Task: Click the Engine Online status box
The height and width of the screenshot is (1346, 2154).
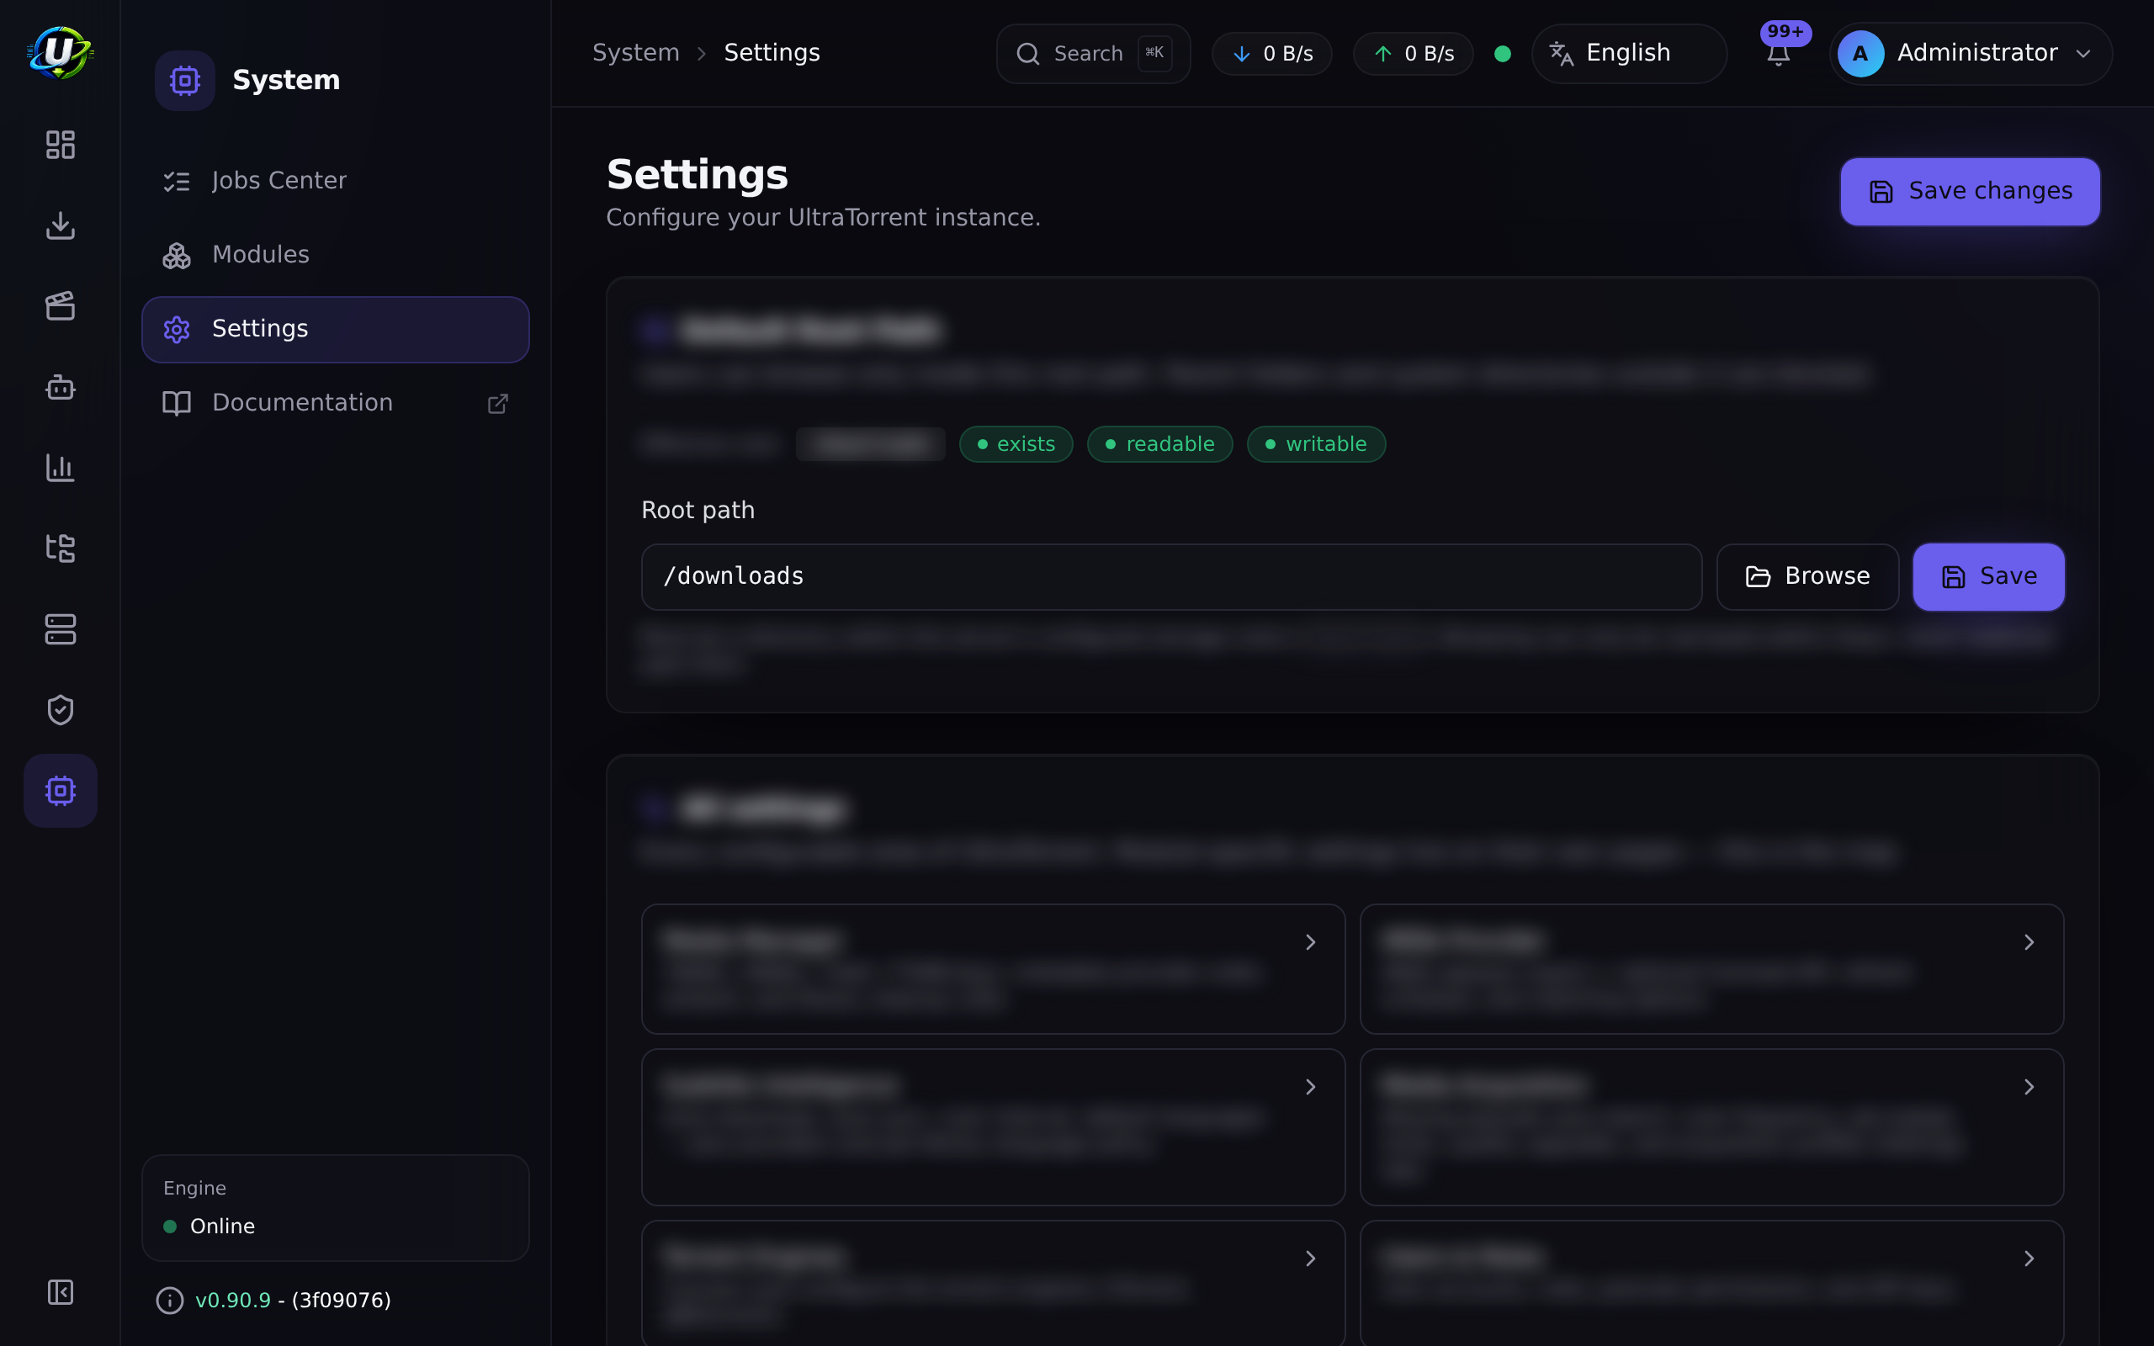Action: tap(336, 1208)
